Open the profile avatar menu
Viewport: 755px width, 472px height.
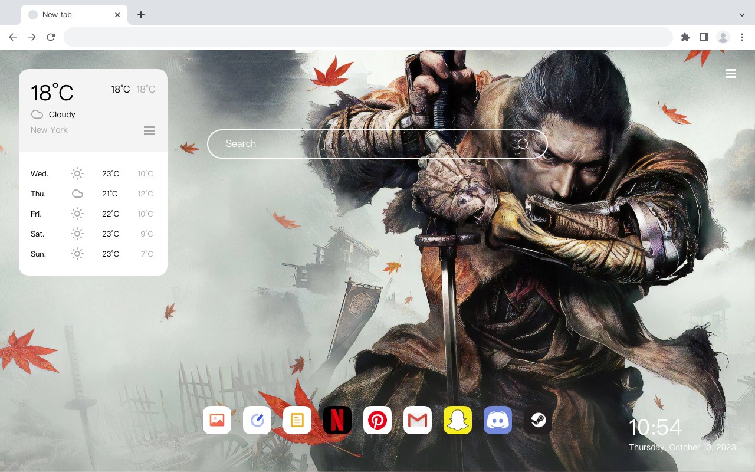pos(723,37)
